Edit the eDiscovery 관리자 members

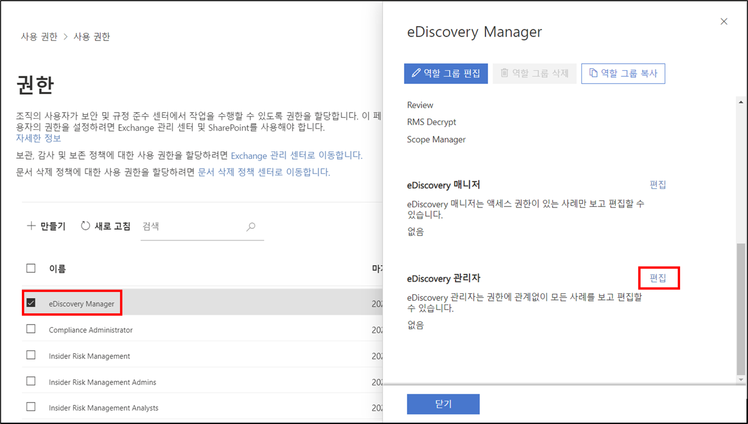click(658, 278)
